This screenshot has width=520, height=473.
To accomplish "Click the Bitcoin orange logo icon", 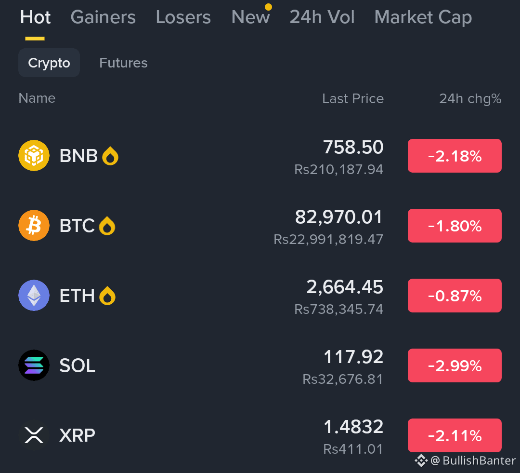I will pyautogui.click(x=34, y=225).
